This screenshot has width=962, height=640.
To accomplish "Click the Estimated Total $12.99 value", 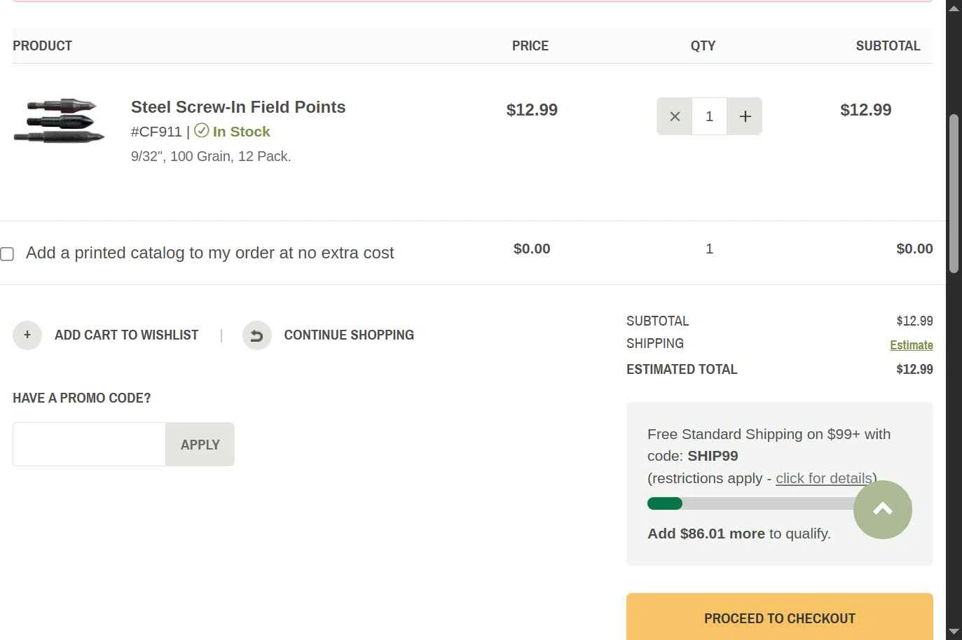I will click(914, 369).
